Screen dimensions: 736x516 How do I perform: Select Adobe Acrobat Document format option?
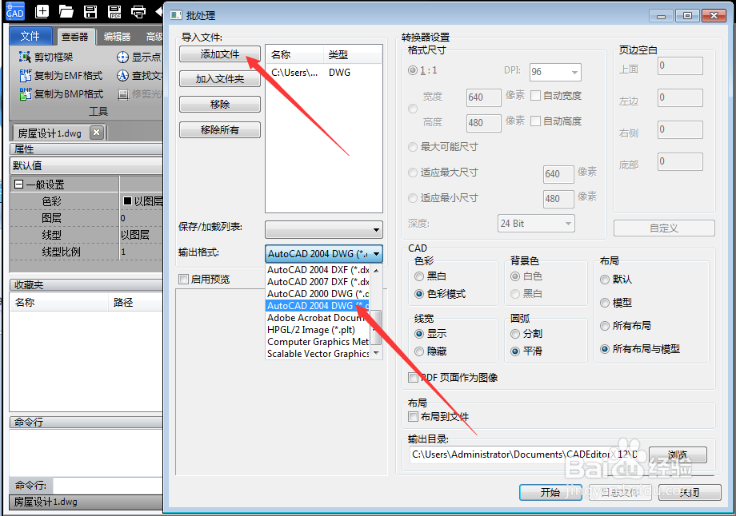(x=318, y=318)
